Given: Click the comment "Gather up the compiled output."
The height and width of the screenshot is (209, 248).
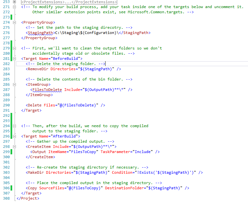Looking at the screenshot, I should point(71,141).
